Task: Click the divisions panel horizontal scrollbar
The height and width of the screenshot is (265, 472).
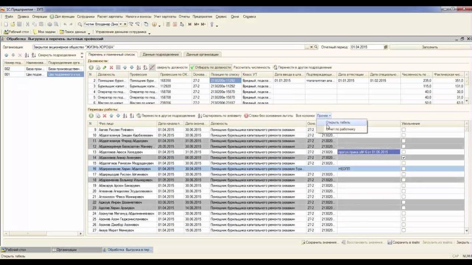Action: point(44,234)
